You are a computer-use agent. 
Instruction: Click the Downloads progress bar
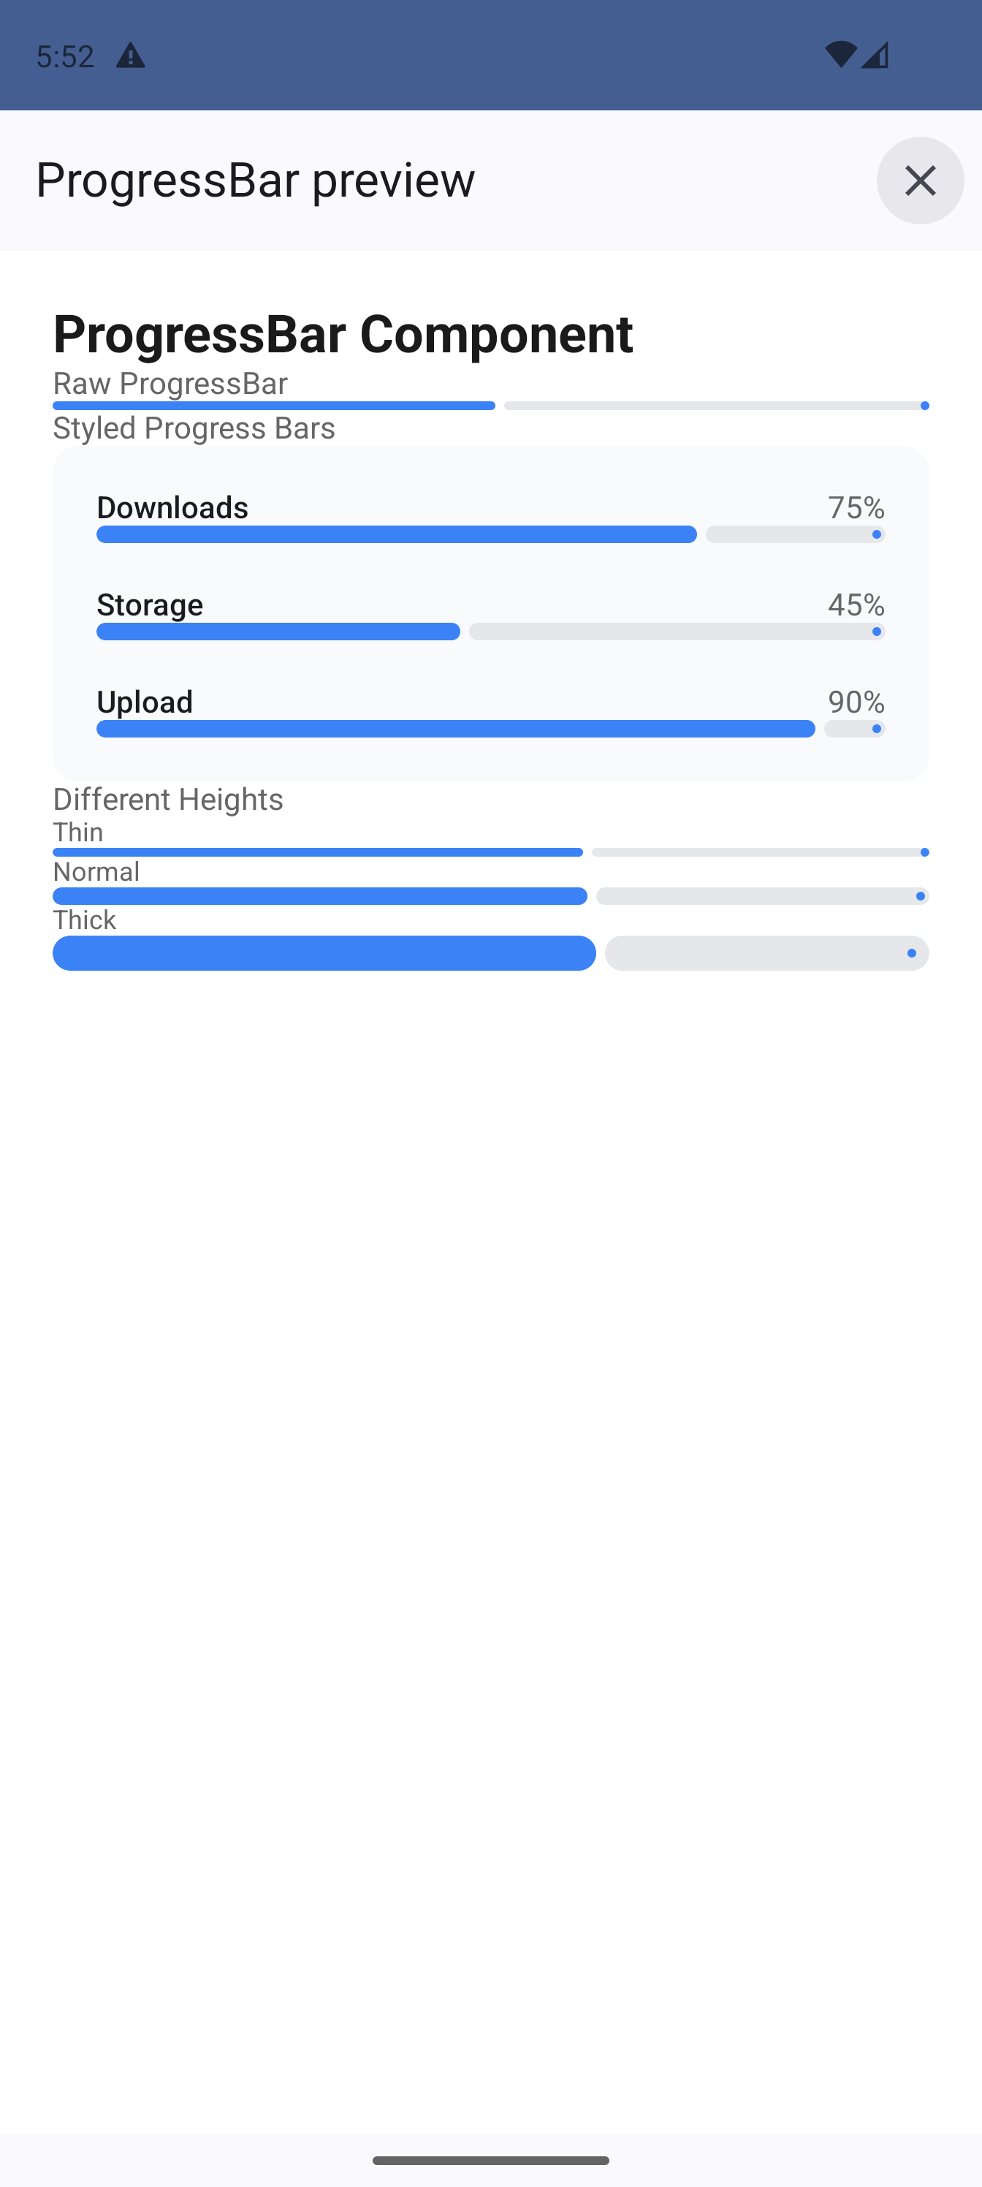pos(490,534)
